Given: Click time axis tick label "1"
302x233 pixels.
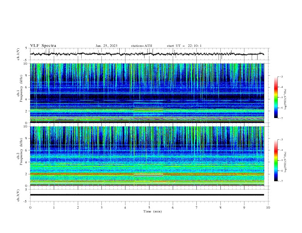Looking at the screenshot, I should click(54, 207).
